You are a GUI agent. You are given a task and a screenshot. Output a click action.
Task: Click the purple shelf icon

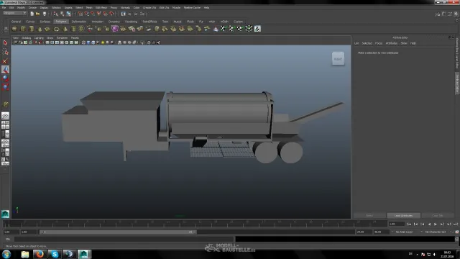(x=115, y=29)
